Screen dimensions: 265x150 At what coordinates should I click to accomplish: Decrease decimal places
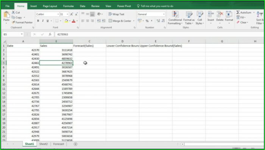[x=163, y=21]
